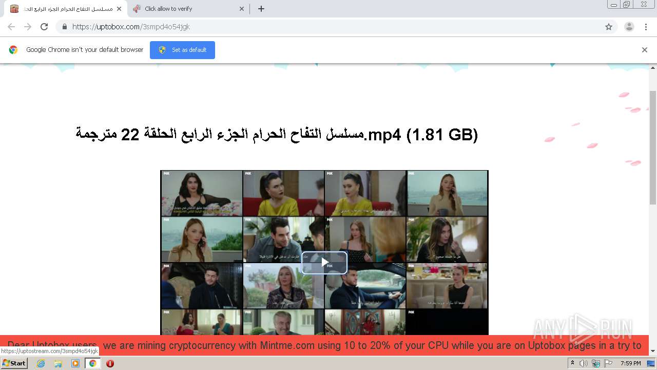The height and width of the screenshot is (370, 657).
Task: Open Chrome three-dot menu
Action: tap(646, 27)
